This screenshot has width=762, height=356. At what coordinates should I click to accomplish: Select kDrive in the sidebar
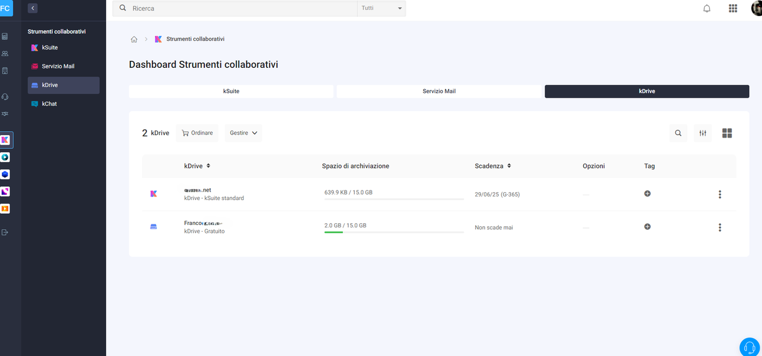click(64, 85)
